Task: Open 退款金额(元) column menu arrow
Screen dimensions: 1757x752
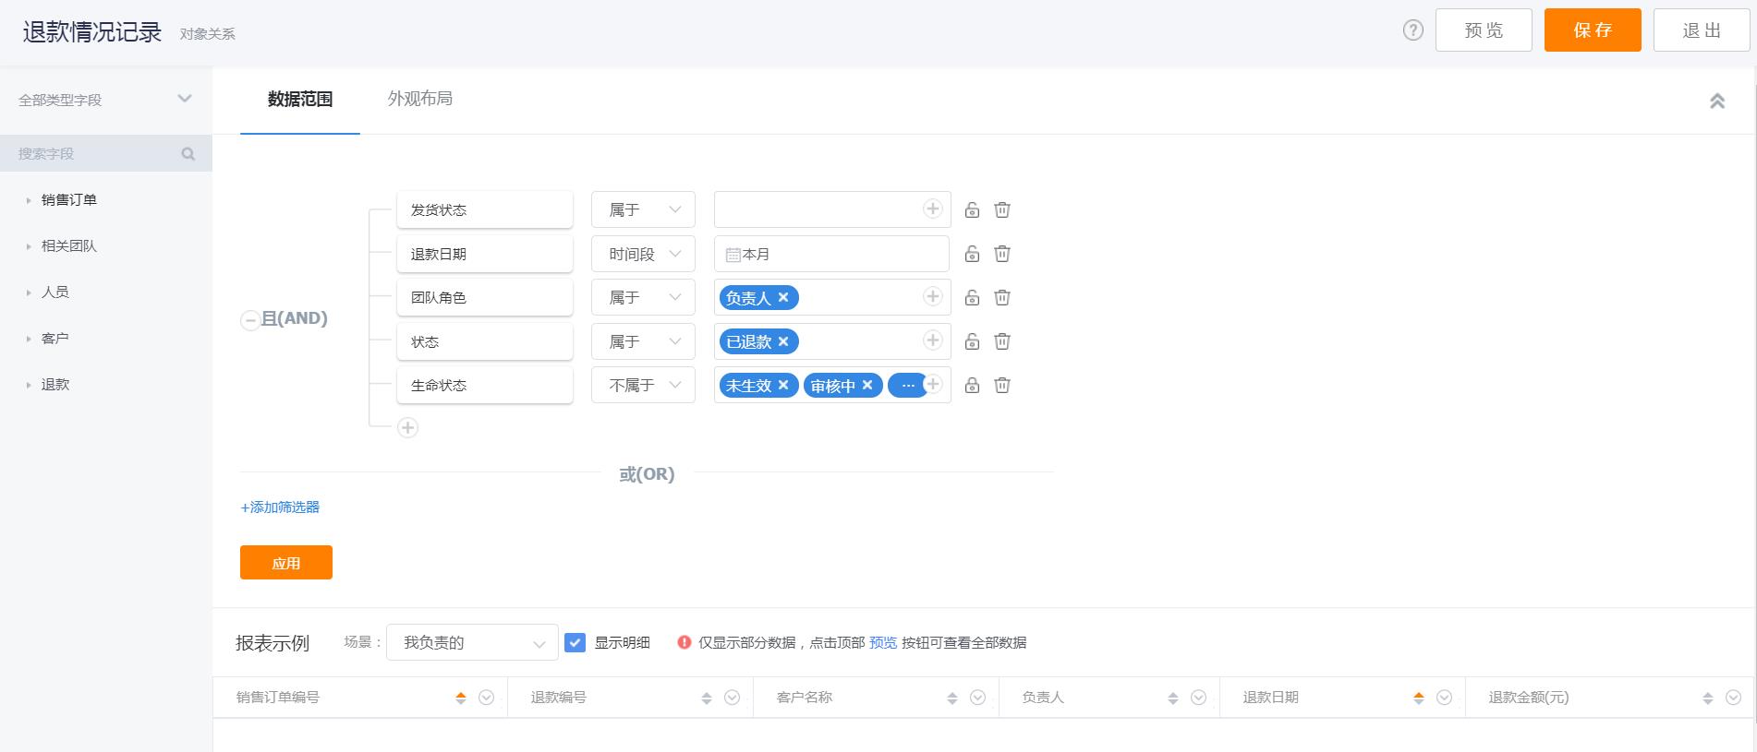Action: pyautogui.click(x=1734, y=698)
